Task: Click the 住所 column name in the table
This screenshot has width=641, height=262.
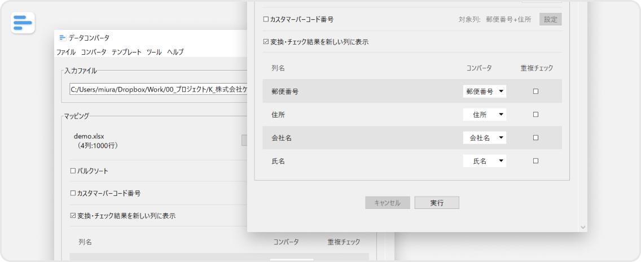Action: click(x=278, y=115)
